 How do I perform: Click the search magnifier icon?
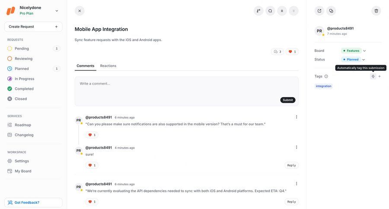270,11
